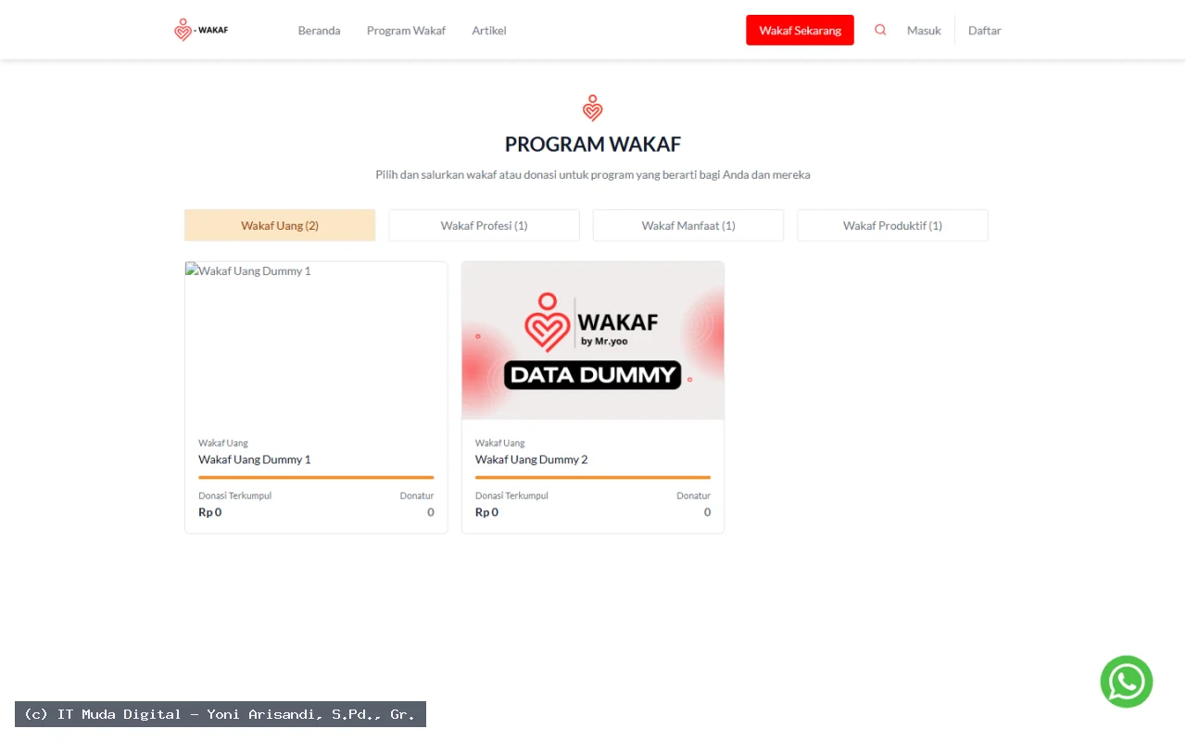Click the 'Pilih dan salurkan wakaf' subtitle

593,174
